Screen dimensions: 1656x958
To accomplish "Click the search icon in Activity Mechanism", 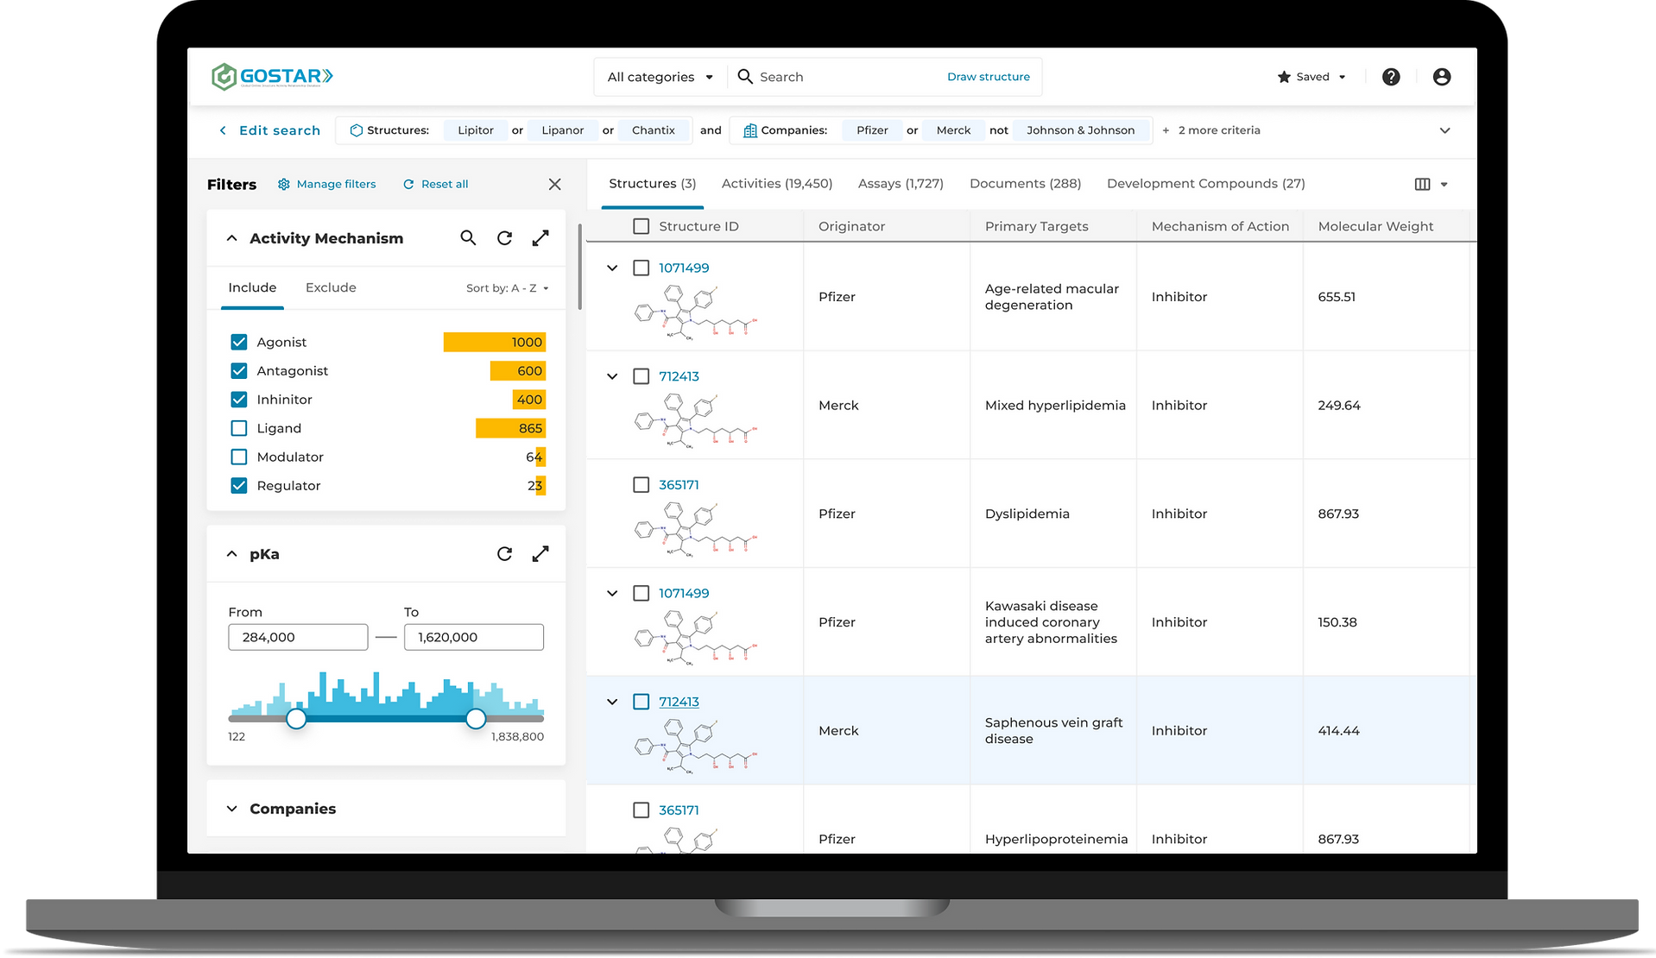I will click(468, 237).
